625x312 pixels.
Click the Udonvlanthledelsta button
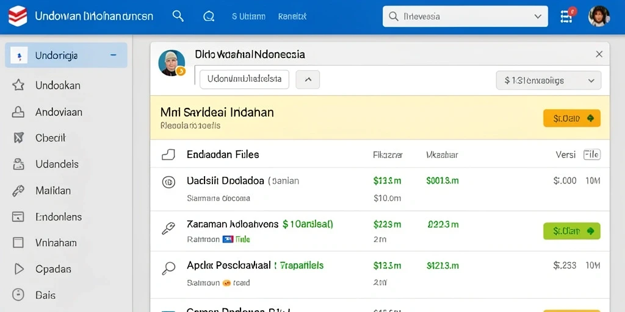244,79
